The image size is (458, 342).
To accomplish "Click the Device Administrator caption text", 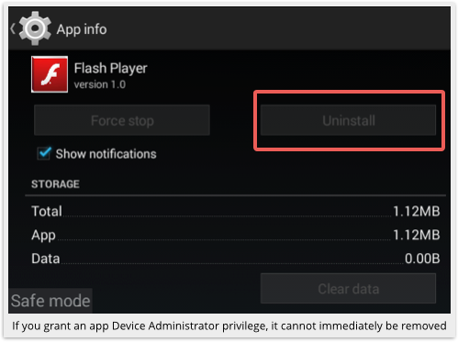I will click(229, 325).
